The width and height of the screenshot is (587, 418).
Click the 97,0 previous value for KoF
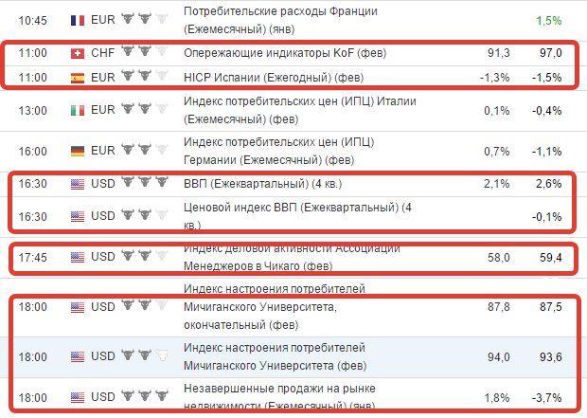point(551,53)
